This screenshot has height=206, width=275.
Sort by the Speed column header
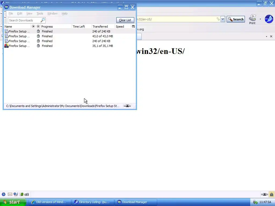pos(123,27)
